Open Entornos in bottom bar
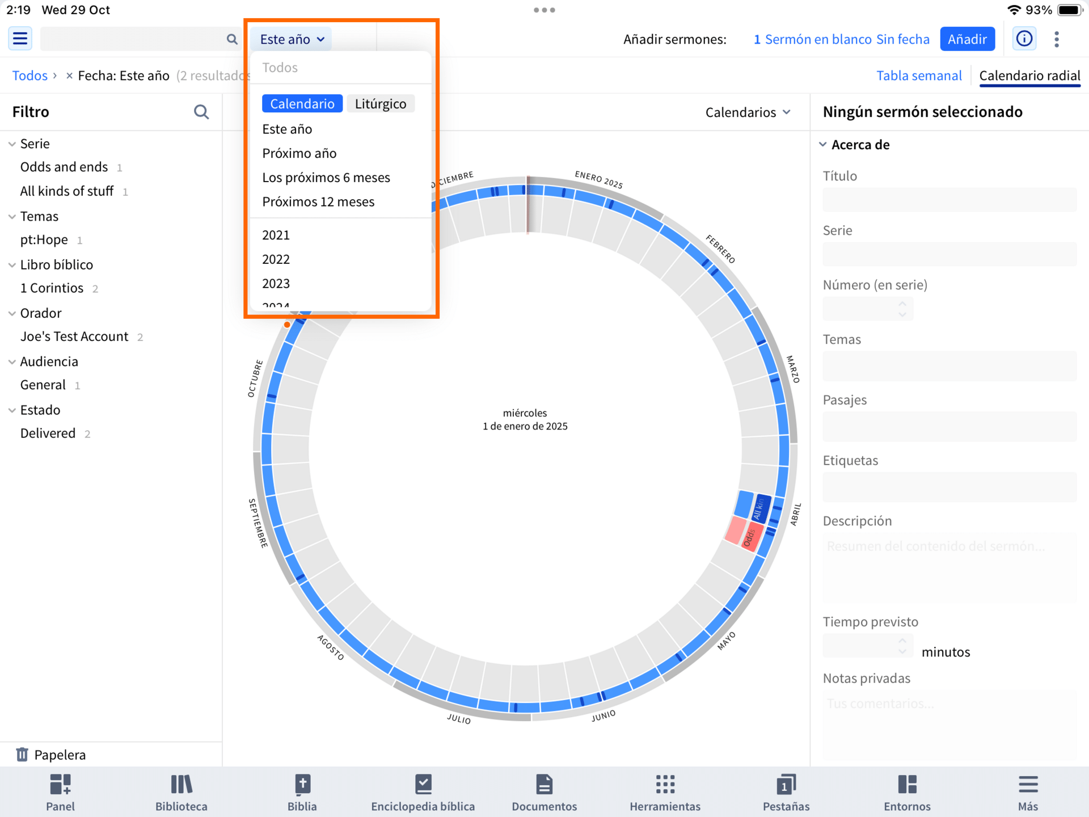 point(907,793)
